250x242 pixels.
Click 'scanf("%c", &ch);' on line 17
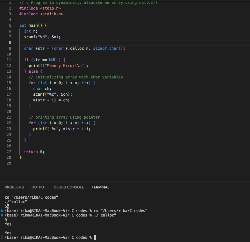53,94
